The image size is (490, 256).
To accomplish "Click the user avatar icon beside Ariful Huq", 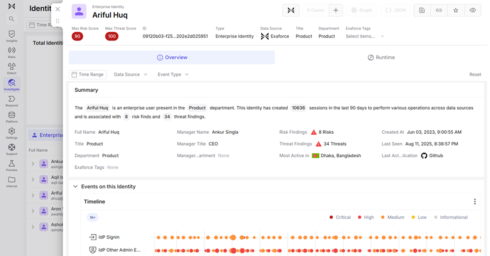I will click(79, 11).
